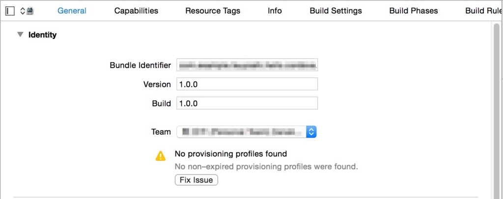Open the Capabilities tab
This screenshot has height=199, width=503.
[136, 11]
